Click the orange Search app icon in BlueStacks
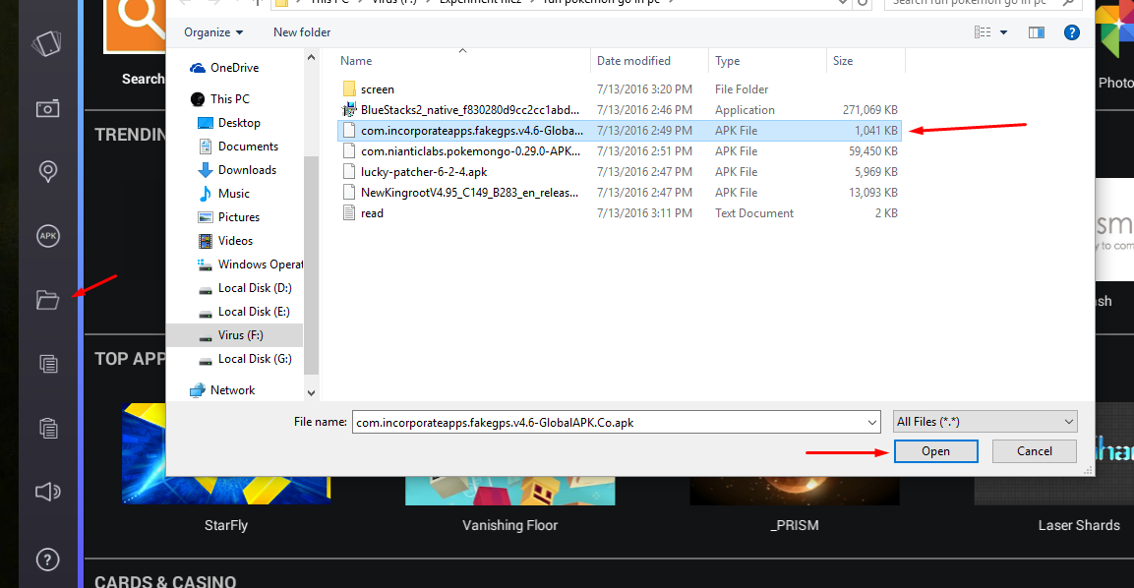 click(136, 26)
